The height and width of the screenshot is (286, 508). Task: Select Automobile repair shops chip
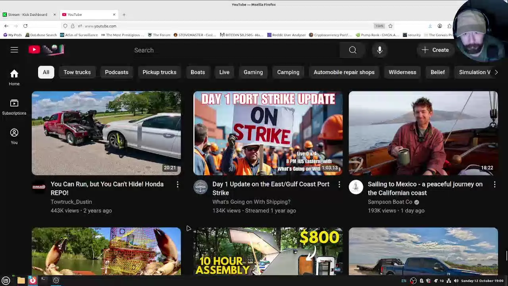pos(344,72)
